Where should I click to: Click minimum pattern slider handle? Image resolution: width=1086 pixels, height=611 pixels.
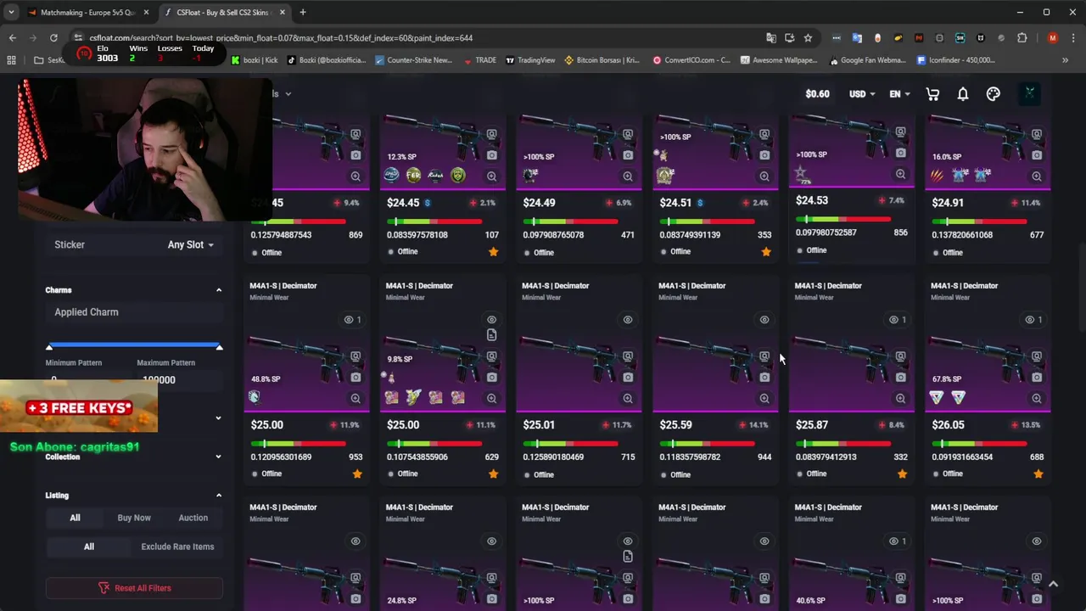pos(49,346)
